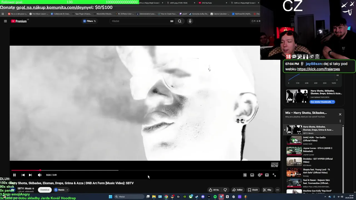Screen dimensions: 356x200
Task: Open First Music Lesson bookmark
Action: (38, 14)
